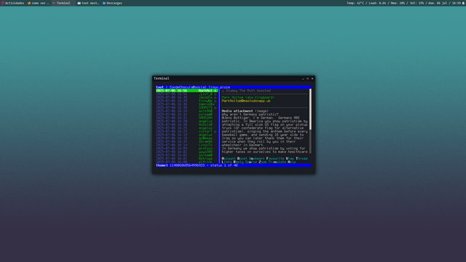Screen dimensions: 466x262
Task: Switch to the Firefox "como ver" window
Action: pyautogui.click(x=38, y=3)
